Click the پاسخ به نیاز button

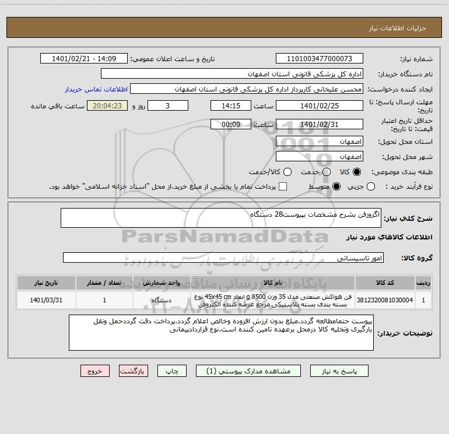tap(339, 371)
